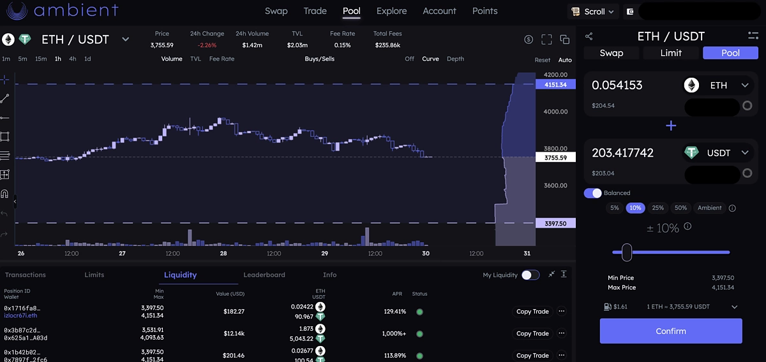The height and width of the screenshot is (362, 766).
Task: Click the USDT token icon in chart header
Action: [x=26, y=40]
